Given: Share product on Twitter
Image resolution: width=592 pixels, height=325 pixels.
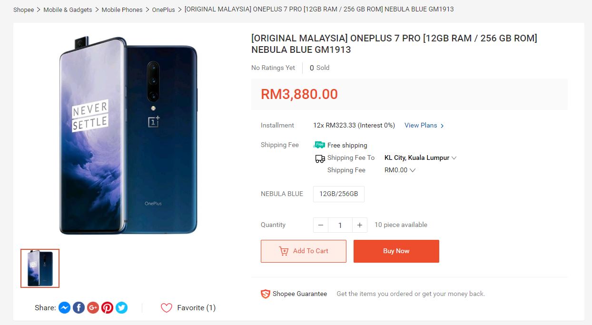Looking at the screenshot, I should (x=121, y=308).
